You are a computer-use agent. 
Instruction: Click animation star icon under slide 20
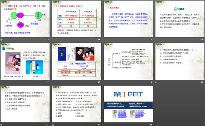tap(156, 82)
